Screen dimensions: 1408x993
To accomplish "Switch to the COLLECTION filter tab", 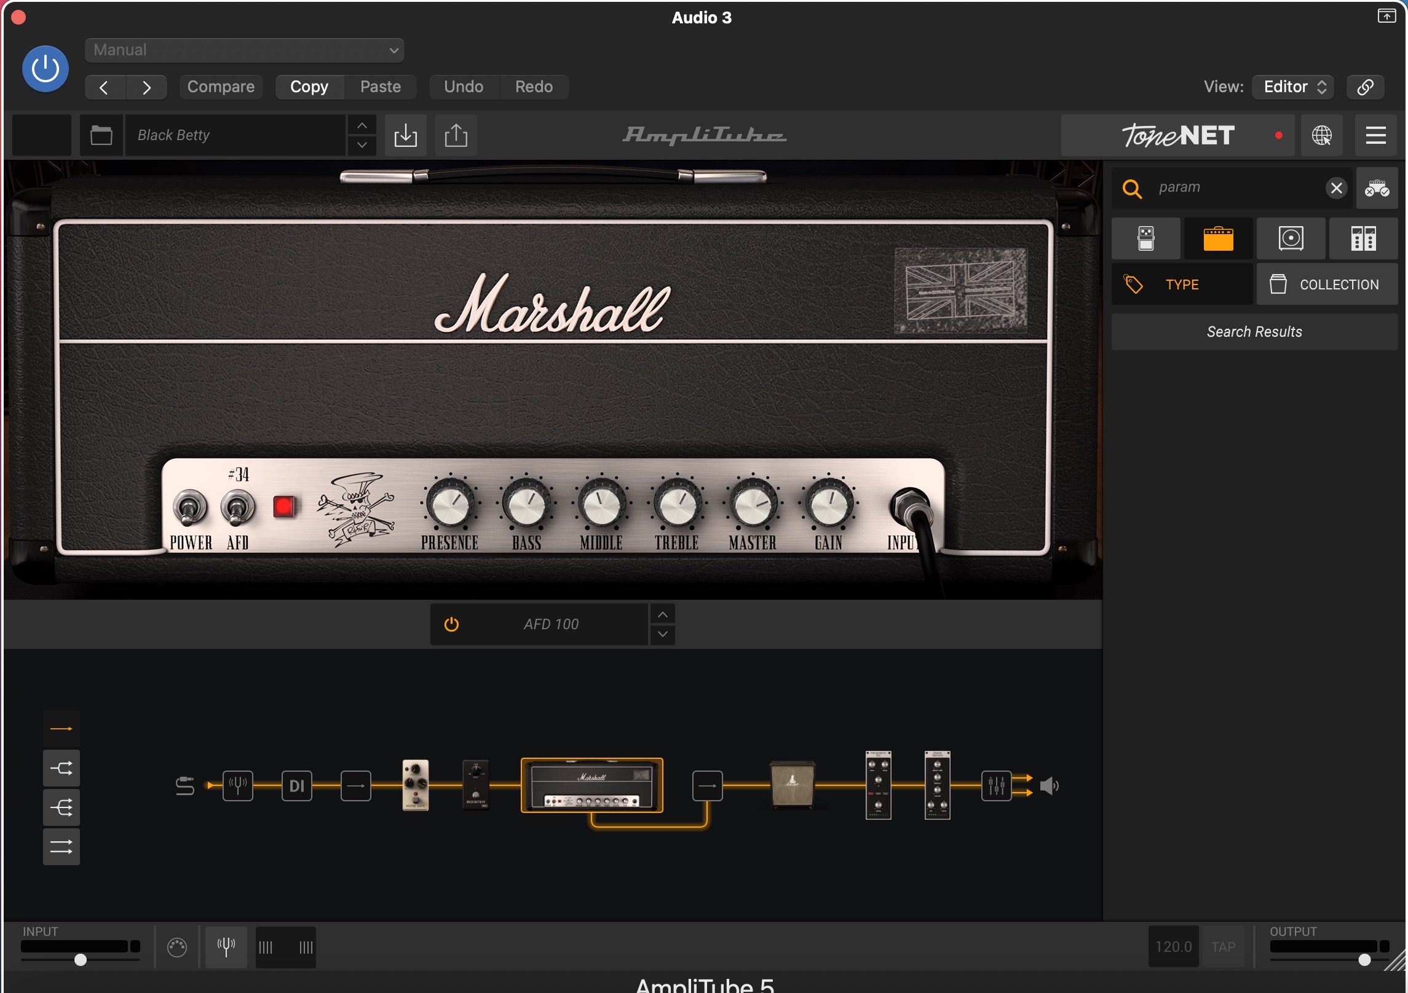I will [x=1327, y=285].
